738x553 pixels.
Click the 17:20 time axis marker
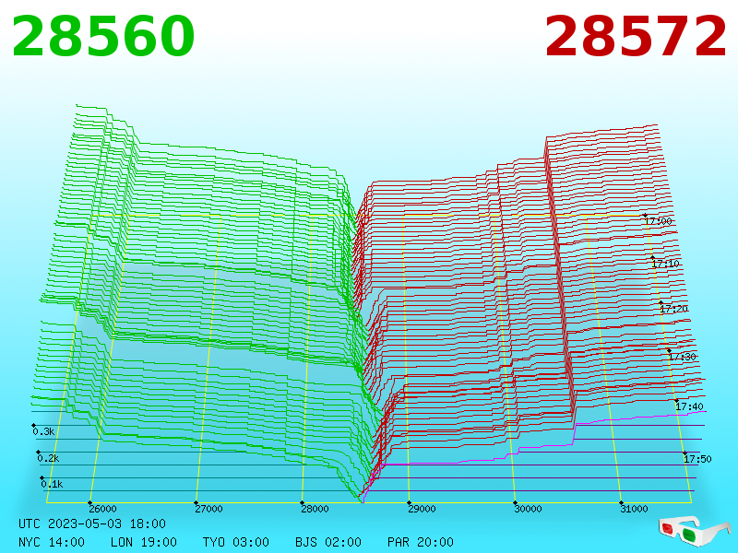point(674,309)
